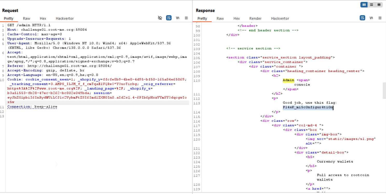Click the highlighted flag text in Response

click(x=308, y=107)
